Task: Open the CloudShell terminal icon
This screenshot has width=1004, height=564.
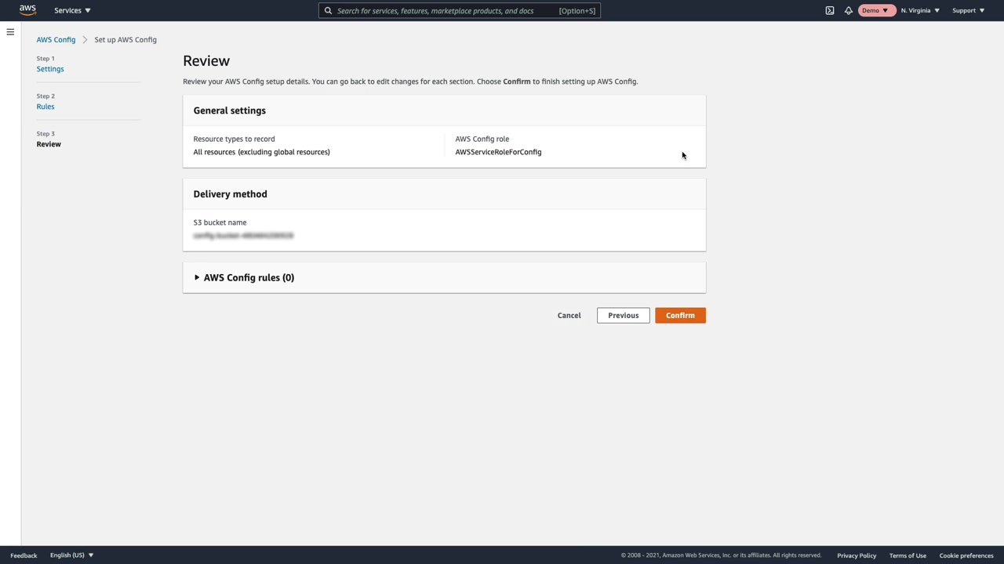Action: pos(830,11)
